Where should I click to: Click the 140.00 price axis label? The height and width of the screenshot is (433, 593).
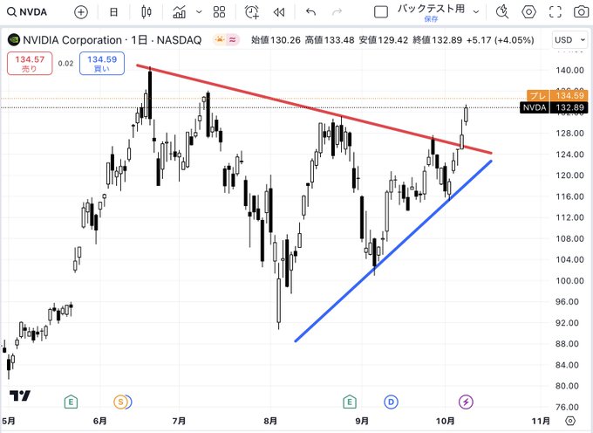click(x=569, y=70)
